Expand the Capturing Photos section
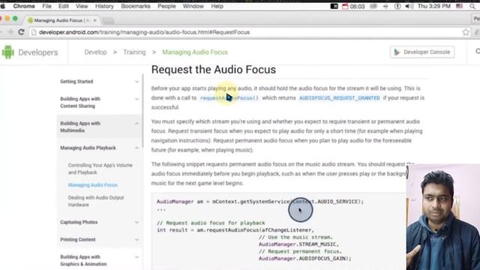This screenshot has width=480, height=270. point(136,223)
